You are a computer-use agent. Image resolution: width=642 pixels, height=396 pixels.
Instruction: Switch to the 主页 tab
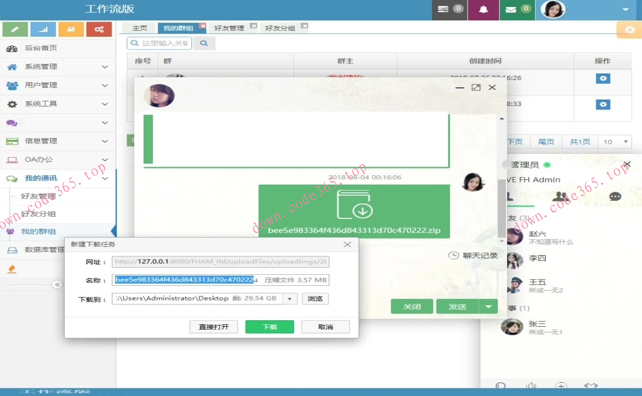[139, 28]
